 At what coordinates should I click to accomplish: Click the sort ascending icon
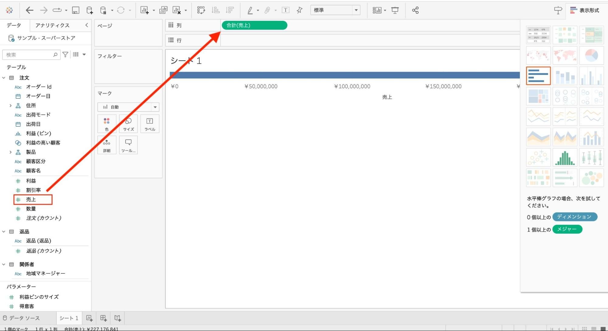pos(216,10)
